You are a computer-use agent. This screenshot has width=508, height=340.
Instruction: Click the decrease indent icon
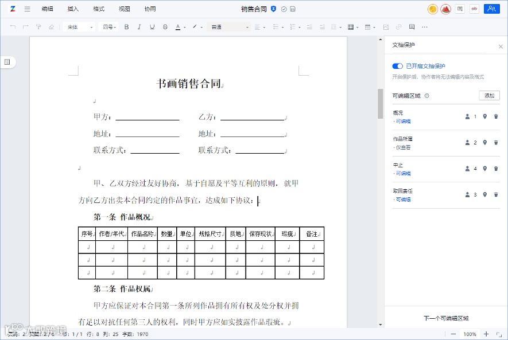coord(309,27)
